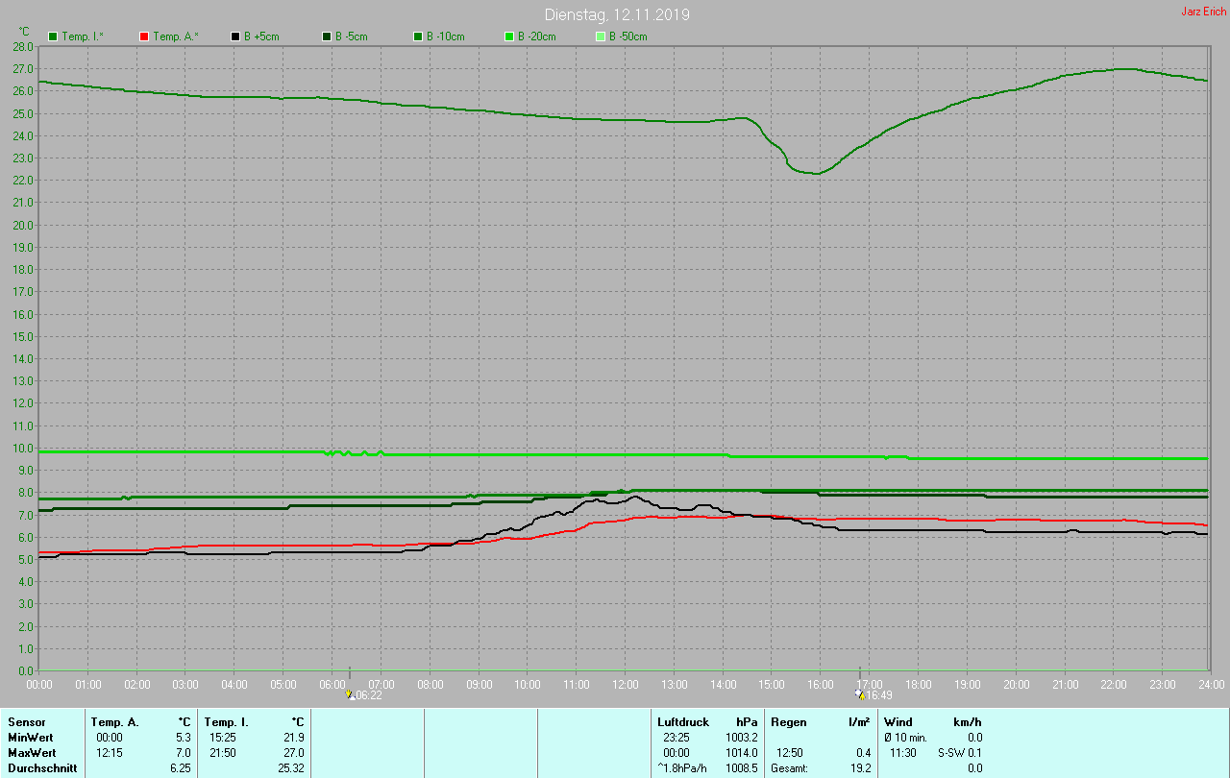The image size is (1230, 778).
Task: Click the Temp. I. minimum value '21.9'
Action: pyautogui.click(x=294, y=737)
